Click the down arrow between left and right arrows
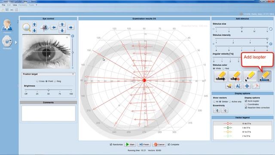 [62, 31]
